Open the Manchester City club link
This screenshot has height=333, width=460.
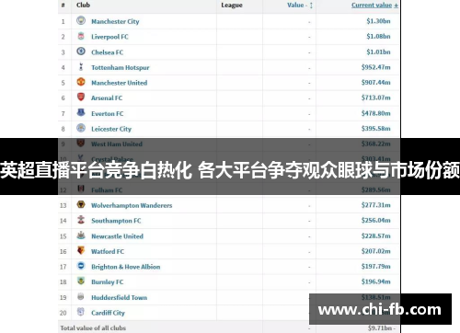(x=115, y=21)
